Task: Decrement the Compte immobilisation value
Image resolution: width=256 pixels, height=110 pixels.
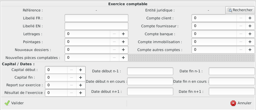Action: coord(241,42)
